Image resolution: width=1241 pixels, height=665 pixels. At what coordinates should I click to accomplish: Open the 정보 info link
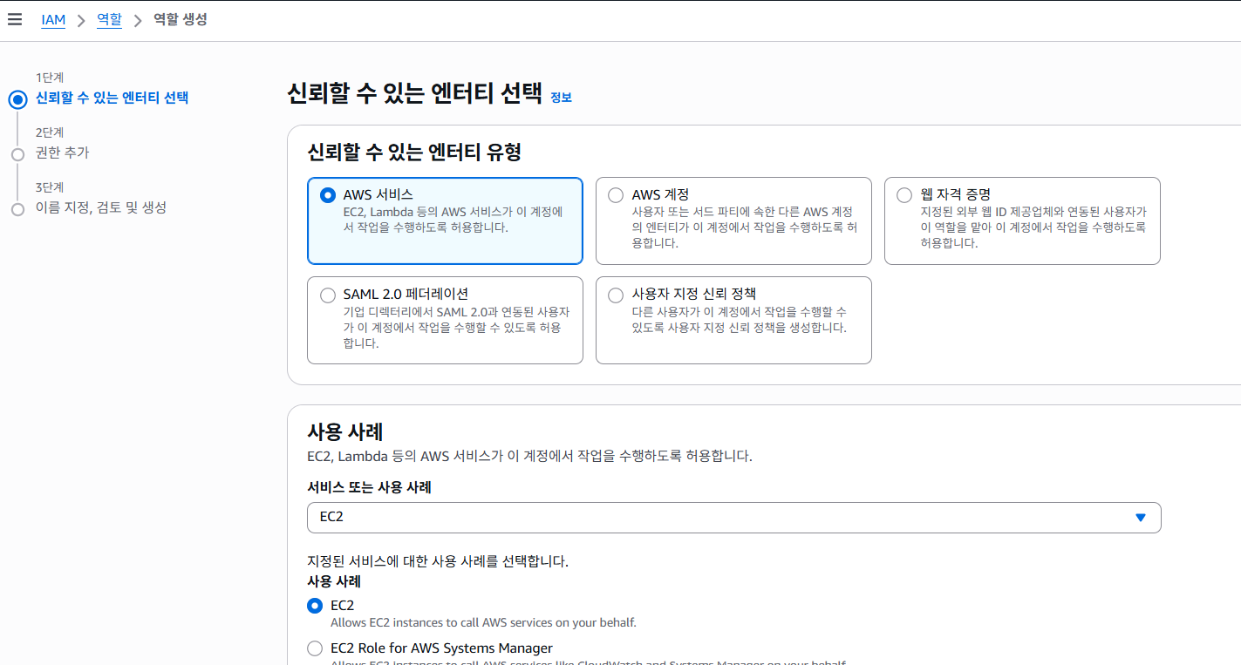pyautogui.click(x=561, y=98)
